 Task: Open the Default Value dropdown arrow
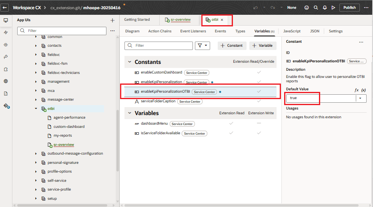tap(360, 98)
